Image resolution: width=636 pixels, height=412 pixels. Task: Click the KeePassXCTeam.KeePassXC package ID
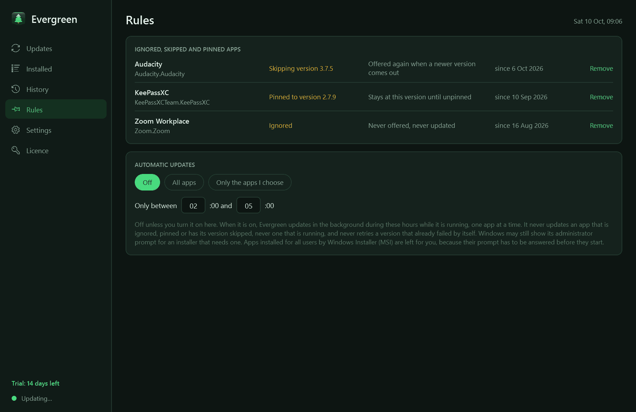(x=172, y=102)
